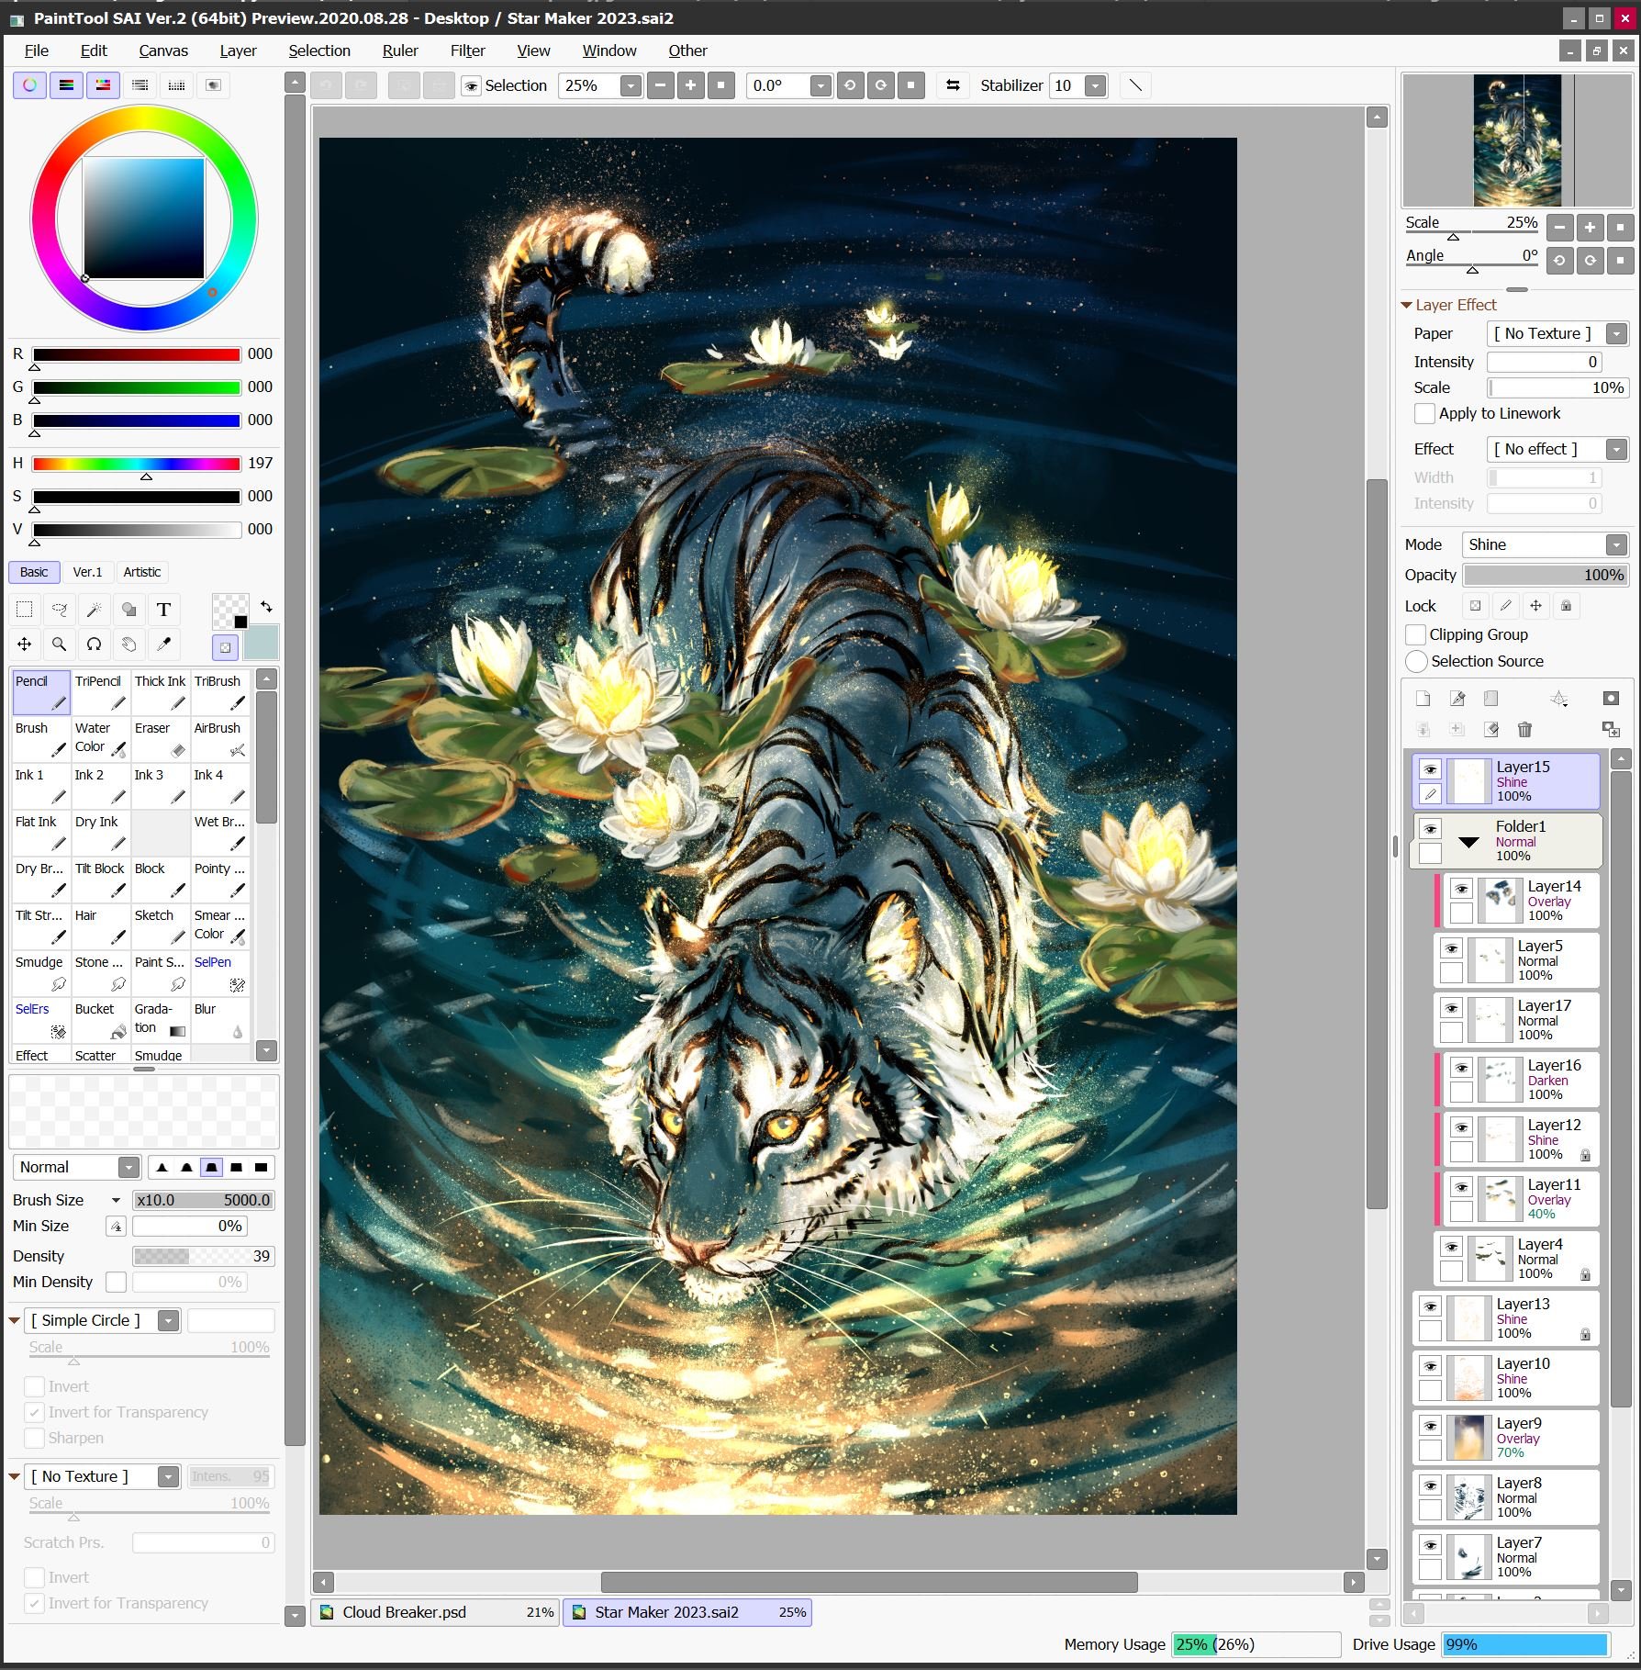
Task: Open the Layer menu
Action: 238,51
